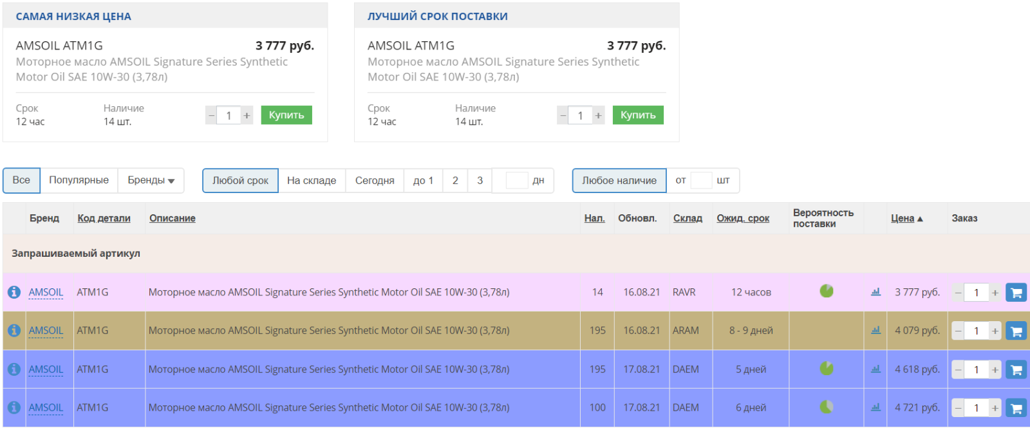Sort by Описание column

(173, 218)
